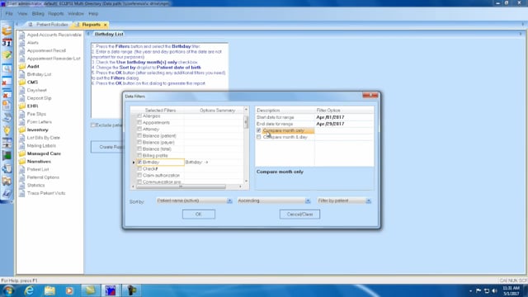
Task: Open the Reports menu
Action: point(55,14)
